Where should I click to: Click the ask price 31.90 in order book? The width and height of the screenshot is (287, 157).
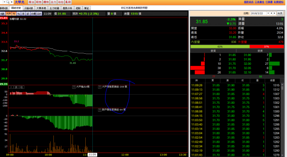[x=247, y=55]
